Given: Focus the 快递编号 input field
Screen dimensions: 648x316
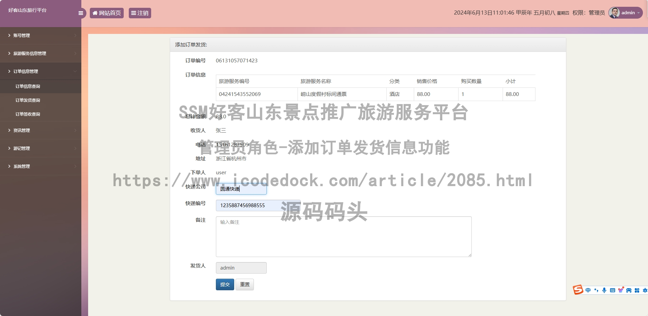Looking at the screenshot, I should 258,205.
